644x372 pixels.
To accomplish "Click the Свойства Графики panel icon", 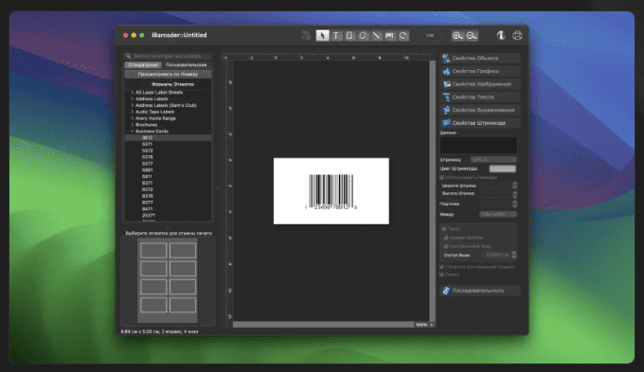I will tap(446, 71).
